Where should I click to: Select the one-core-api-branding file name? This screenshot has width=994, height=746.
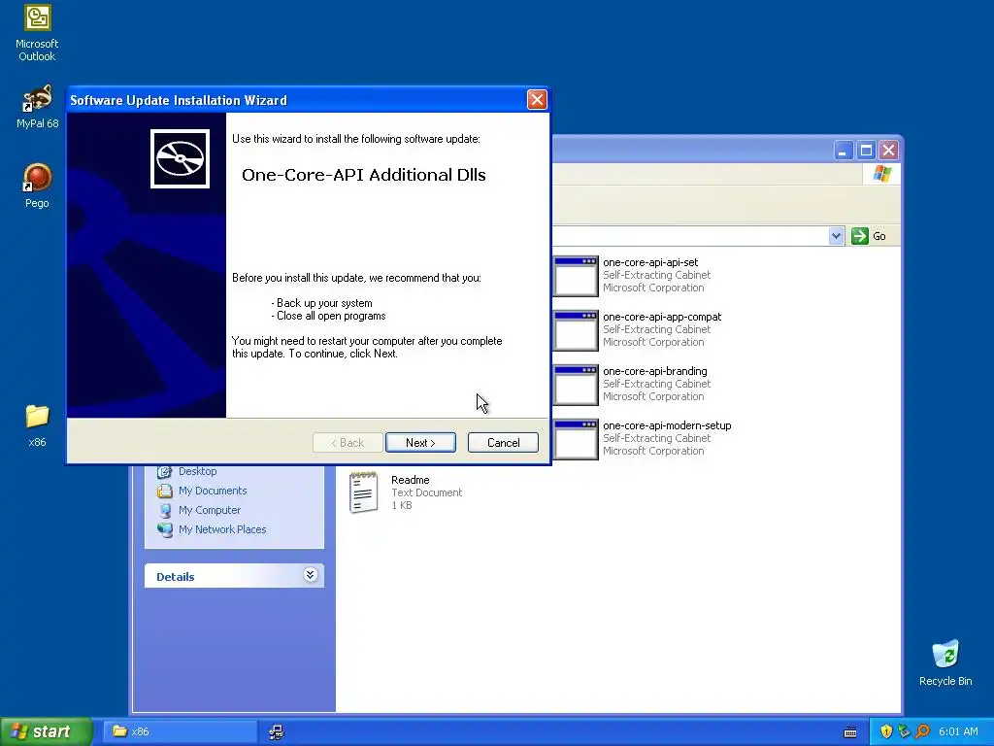[655, 372]
